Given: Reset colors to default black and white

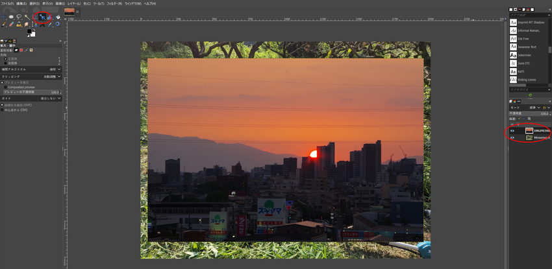Looking at the screenshot, I should click(28, 36).
